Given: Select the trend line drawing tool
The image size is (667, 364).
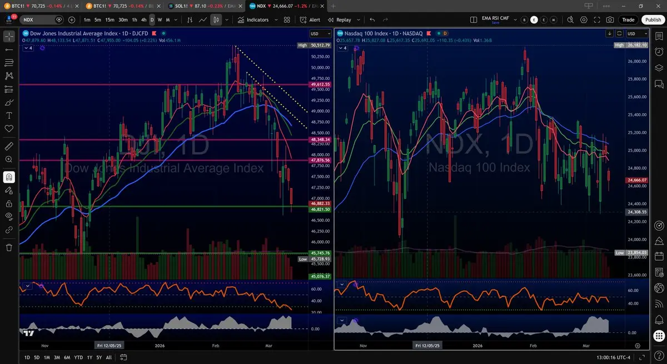Looking at the screenshot, I should click(x=9, y=49).
